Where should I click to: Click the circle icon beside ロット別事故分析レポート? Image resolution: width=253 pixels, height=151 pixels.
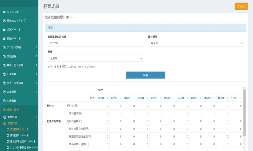(x=8, y=148)
